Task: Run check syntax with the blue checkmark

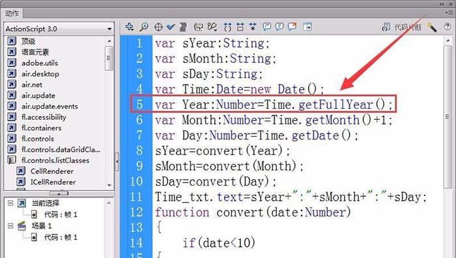Action: pyautogui.click(x=171, y=27)
